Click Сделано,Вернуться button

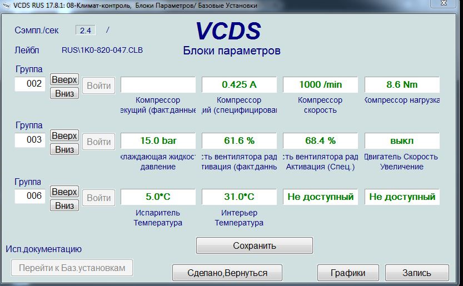pyautogui.click(x=227, y=273)
